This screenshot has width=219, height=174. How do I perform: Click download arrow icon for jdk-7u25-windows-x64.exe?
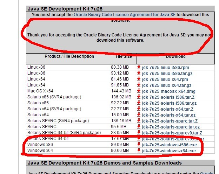point(139,151)
